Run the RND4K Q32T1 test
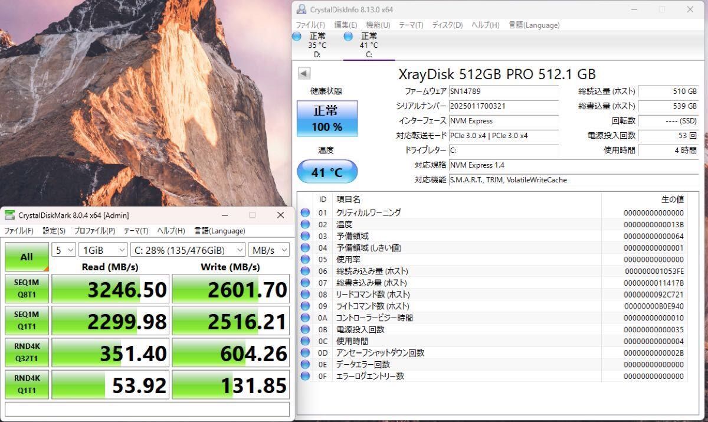708x422 pixels. (x=27, y=352)
